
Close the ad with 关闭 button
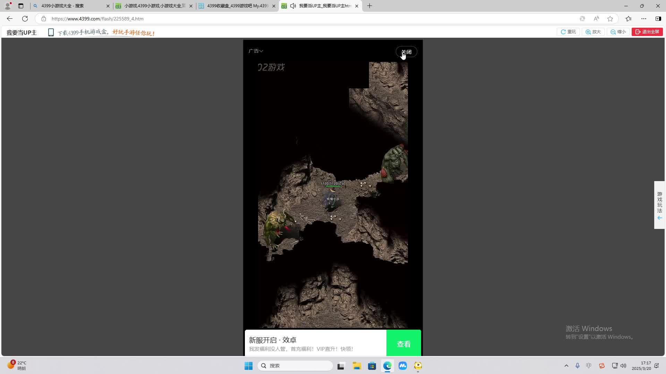coord(406,52)
